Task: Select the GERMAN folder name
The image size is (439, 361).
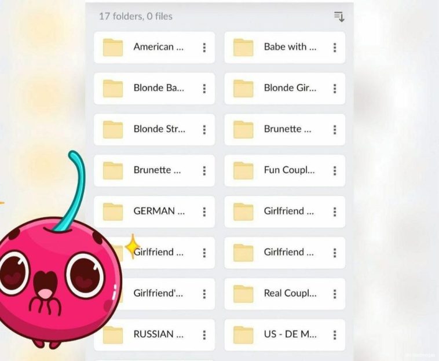Action: click(159, 212)
